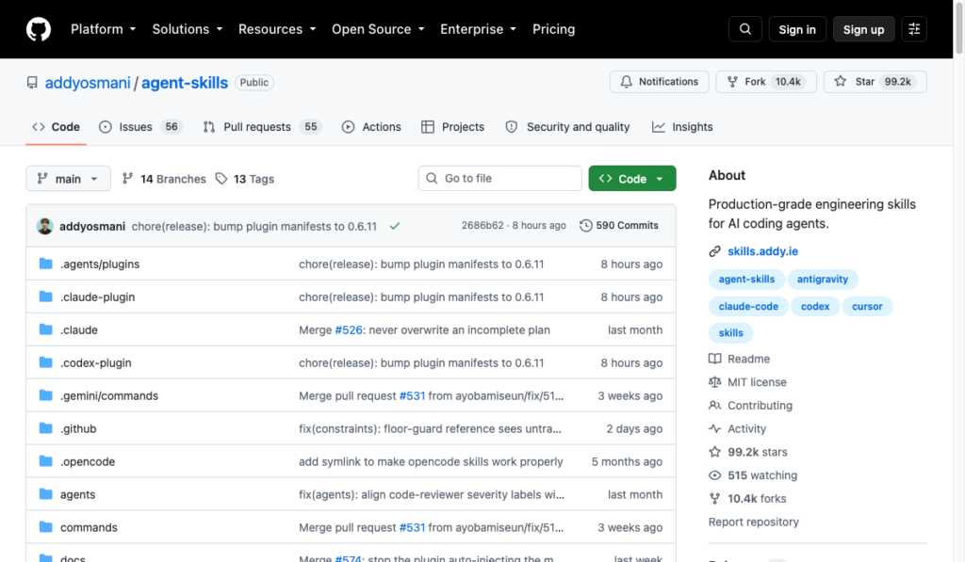Viewport: 965px width, 562px height.
Task: Open appearance settings icon beside Sign up
Action: click(914, 29)
